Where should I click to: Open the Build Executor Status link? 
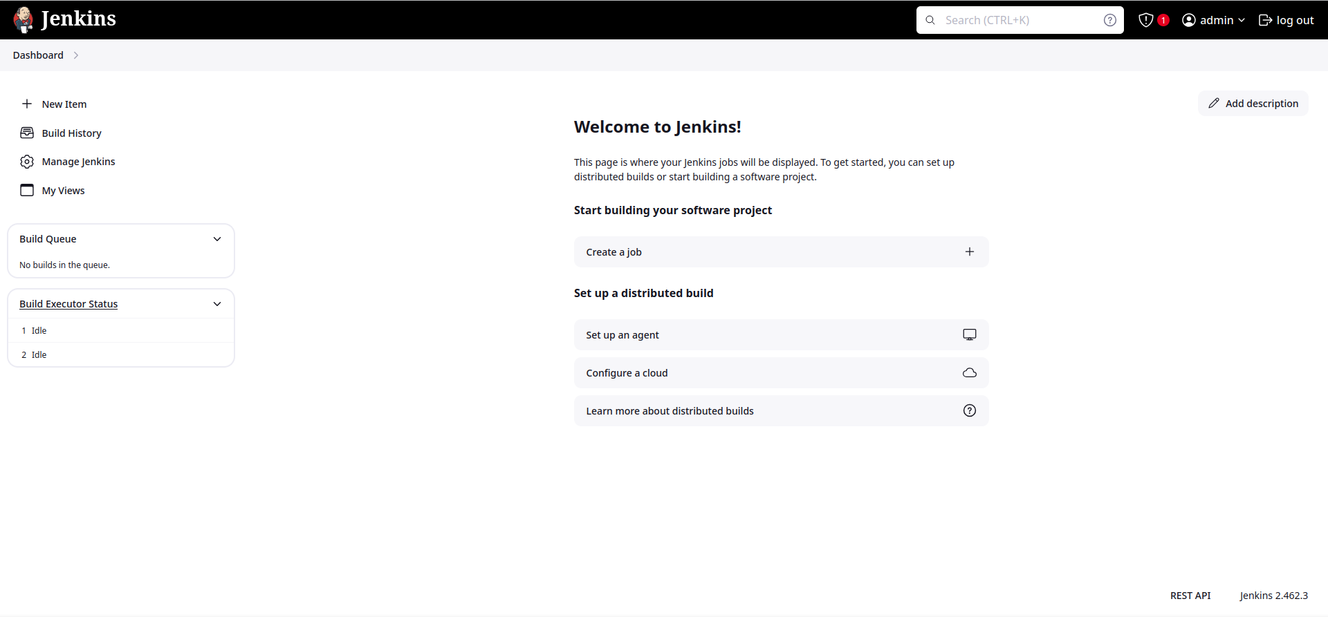(x=68, y=304)
